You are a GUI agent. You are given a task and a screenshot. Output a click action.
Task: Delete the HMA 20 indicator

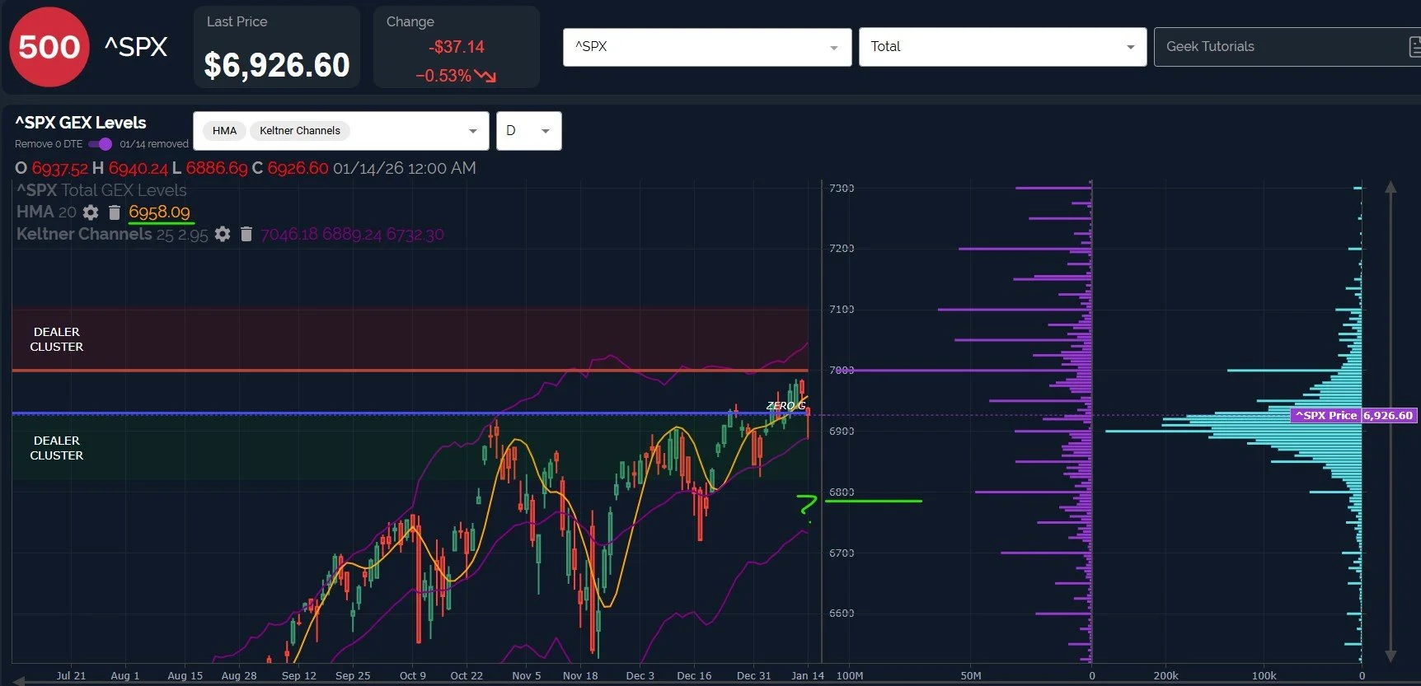pos(115,212)
